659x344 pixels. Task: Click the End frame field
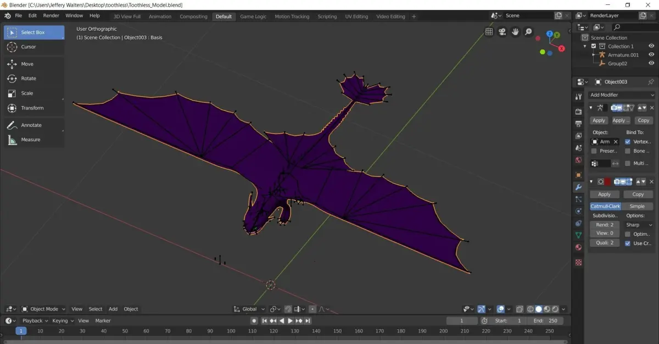pos(545,321)
